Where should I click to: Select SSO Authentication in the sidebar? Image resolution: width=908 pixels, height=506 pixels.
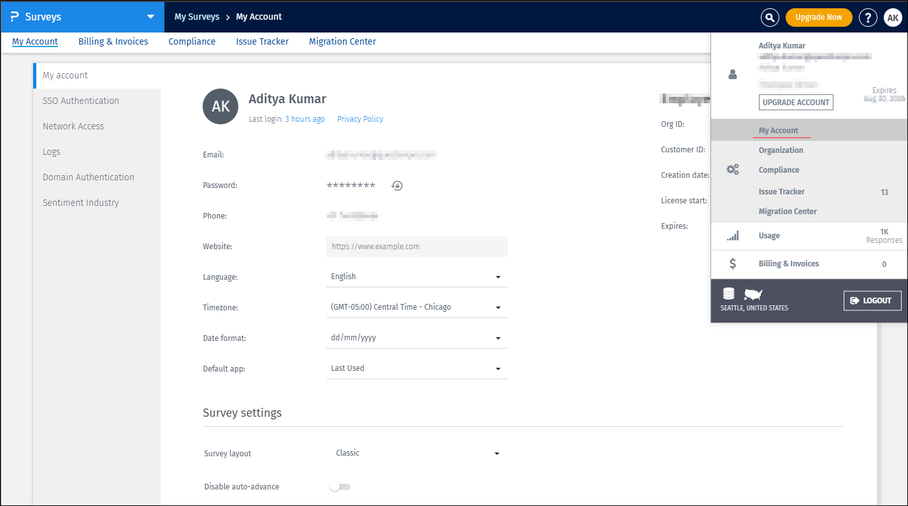pyautogui.click(x=81, y=100)
